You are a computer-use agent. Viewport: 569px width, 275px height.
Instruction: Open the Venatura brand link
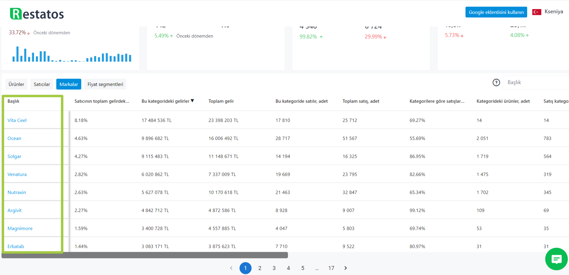click(x=17, y=174)
